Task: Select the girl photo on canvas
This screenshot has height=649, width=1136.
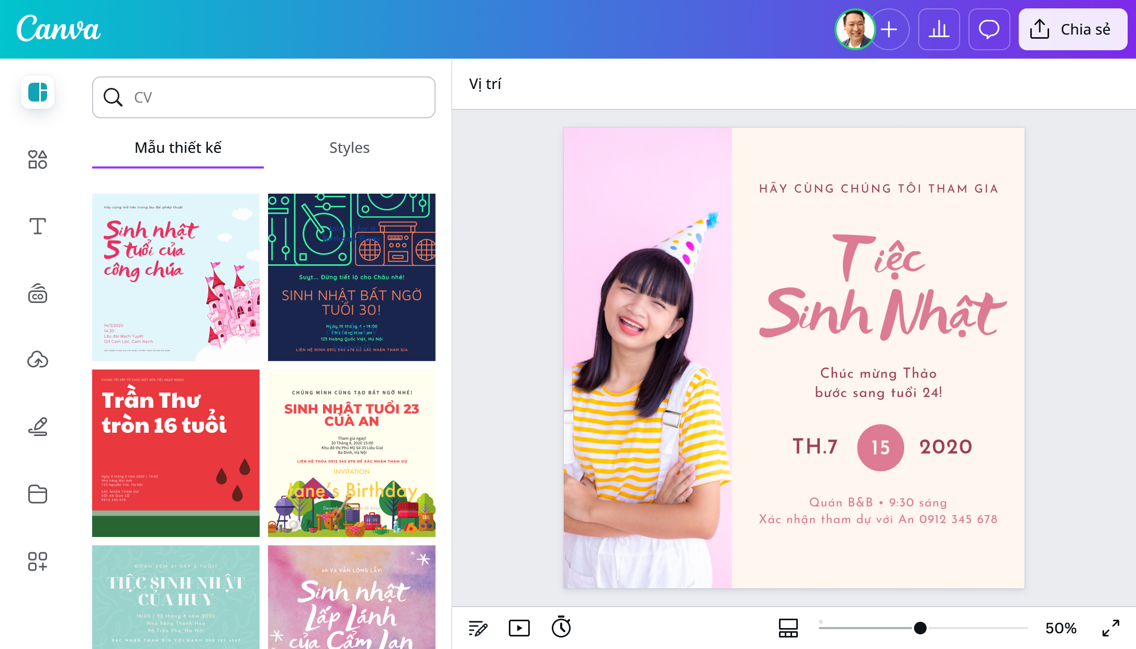Action: point(648,358)
